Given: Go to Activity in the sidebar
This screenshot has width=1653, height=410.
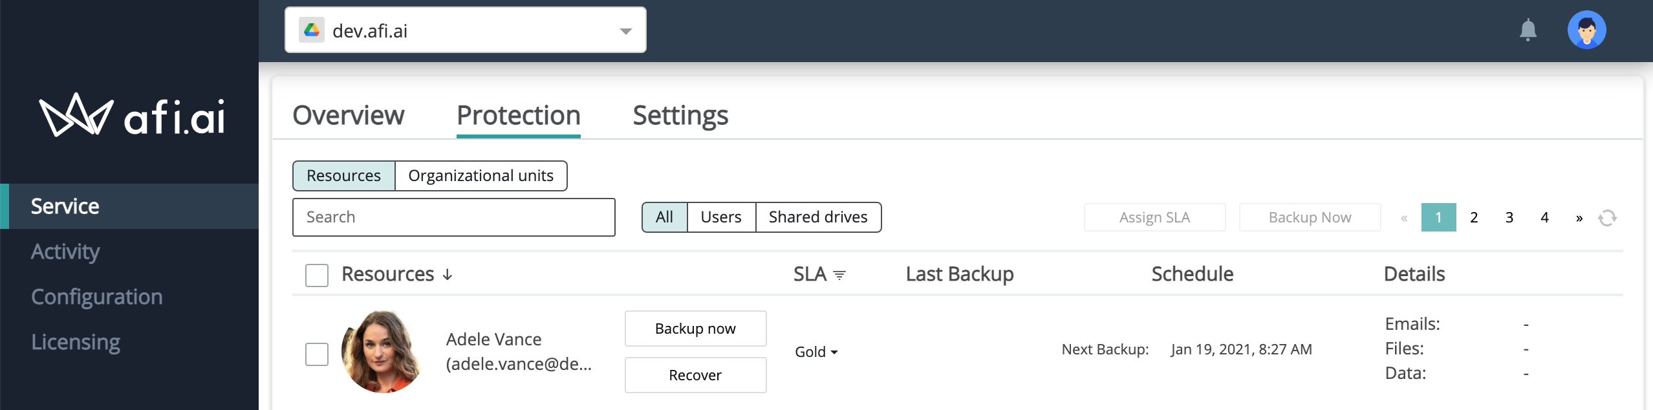Looking at the screenshot, I should (x=65, y=252).
